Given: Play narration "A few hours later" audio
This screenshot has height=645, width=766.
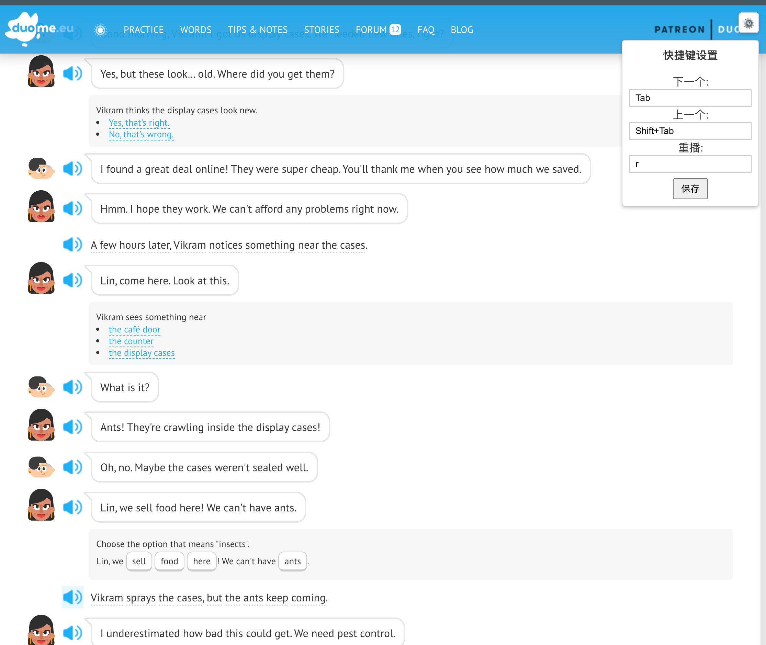Looking at the screenshot, I should [72, 244].
